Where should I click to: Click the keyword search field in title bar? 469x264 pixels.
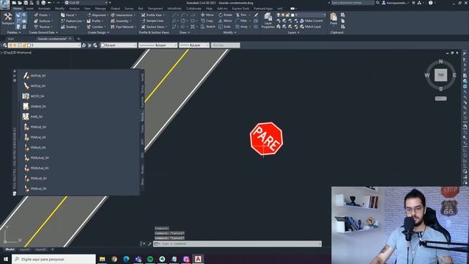coord(352,3)
